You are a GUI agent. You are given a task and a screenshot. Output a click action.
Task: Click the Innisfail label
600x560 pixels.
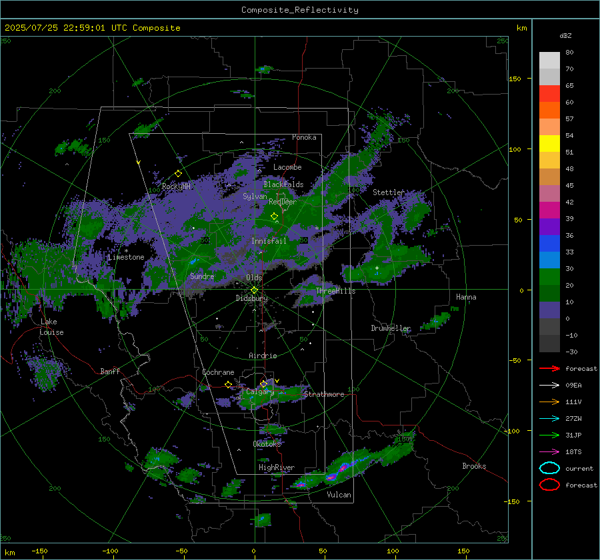(269, 241)
